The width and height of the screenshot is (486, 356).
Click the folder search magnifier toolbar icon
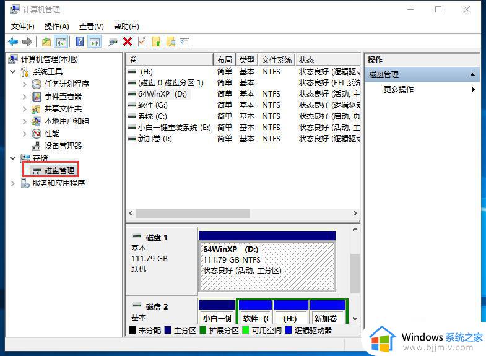click(170, 41)
